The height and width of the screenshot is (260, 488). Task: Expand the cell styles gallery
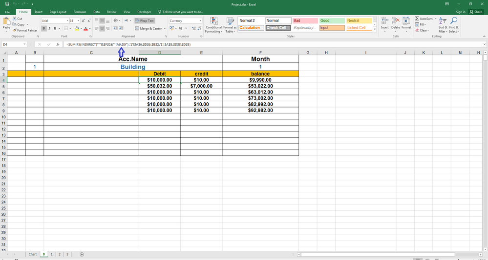tap(375, 30)
